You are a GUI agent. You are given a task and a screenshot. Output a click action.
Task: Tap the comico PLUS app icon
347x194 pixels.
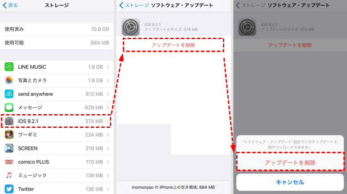pos(9,162)
